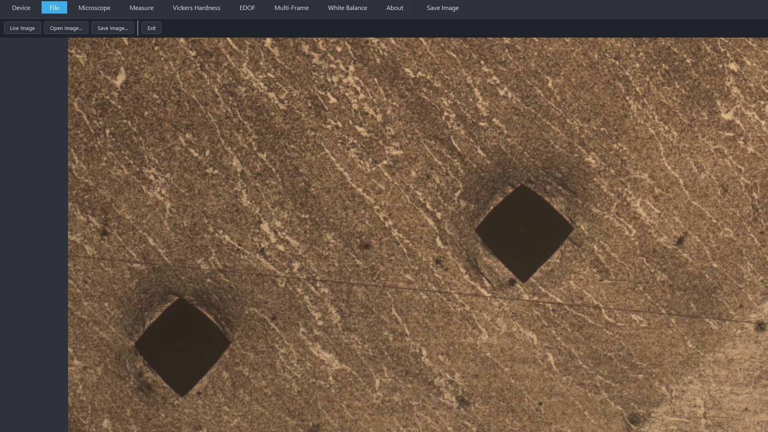Open White Balance settings tab
Image resolution: width=768 pixels, height=432 pixels.
click(x=348, y=8)
